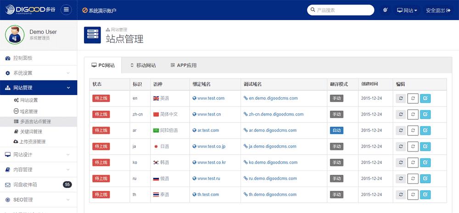Click the 站点管理 server page icon
Viewport: 459px width, 213px height.
[x=93, y=35]
